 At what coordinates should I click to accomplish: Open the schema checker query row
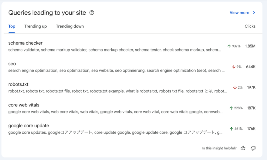click(25, 43)
